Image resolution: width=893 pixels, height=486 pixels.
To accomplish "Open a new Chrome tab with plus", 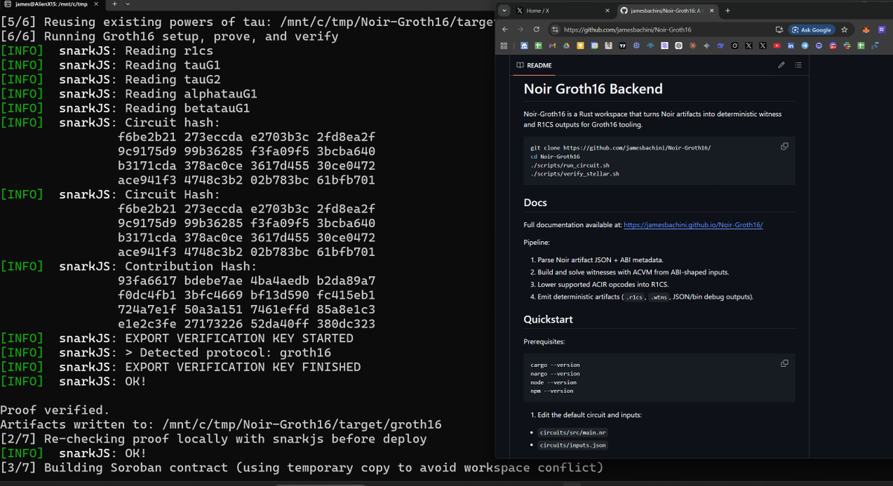I will coord(728,10).
